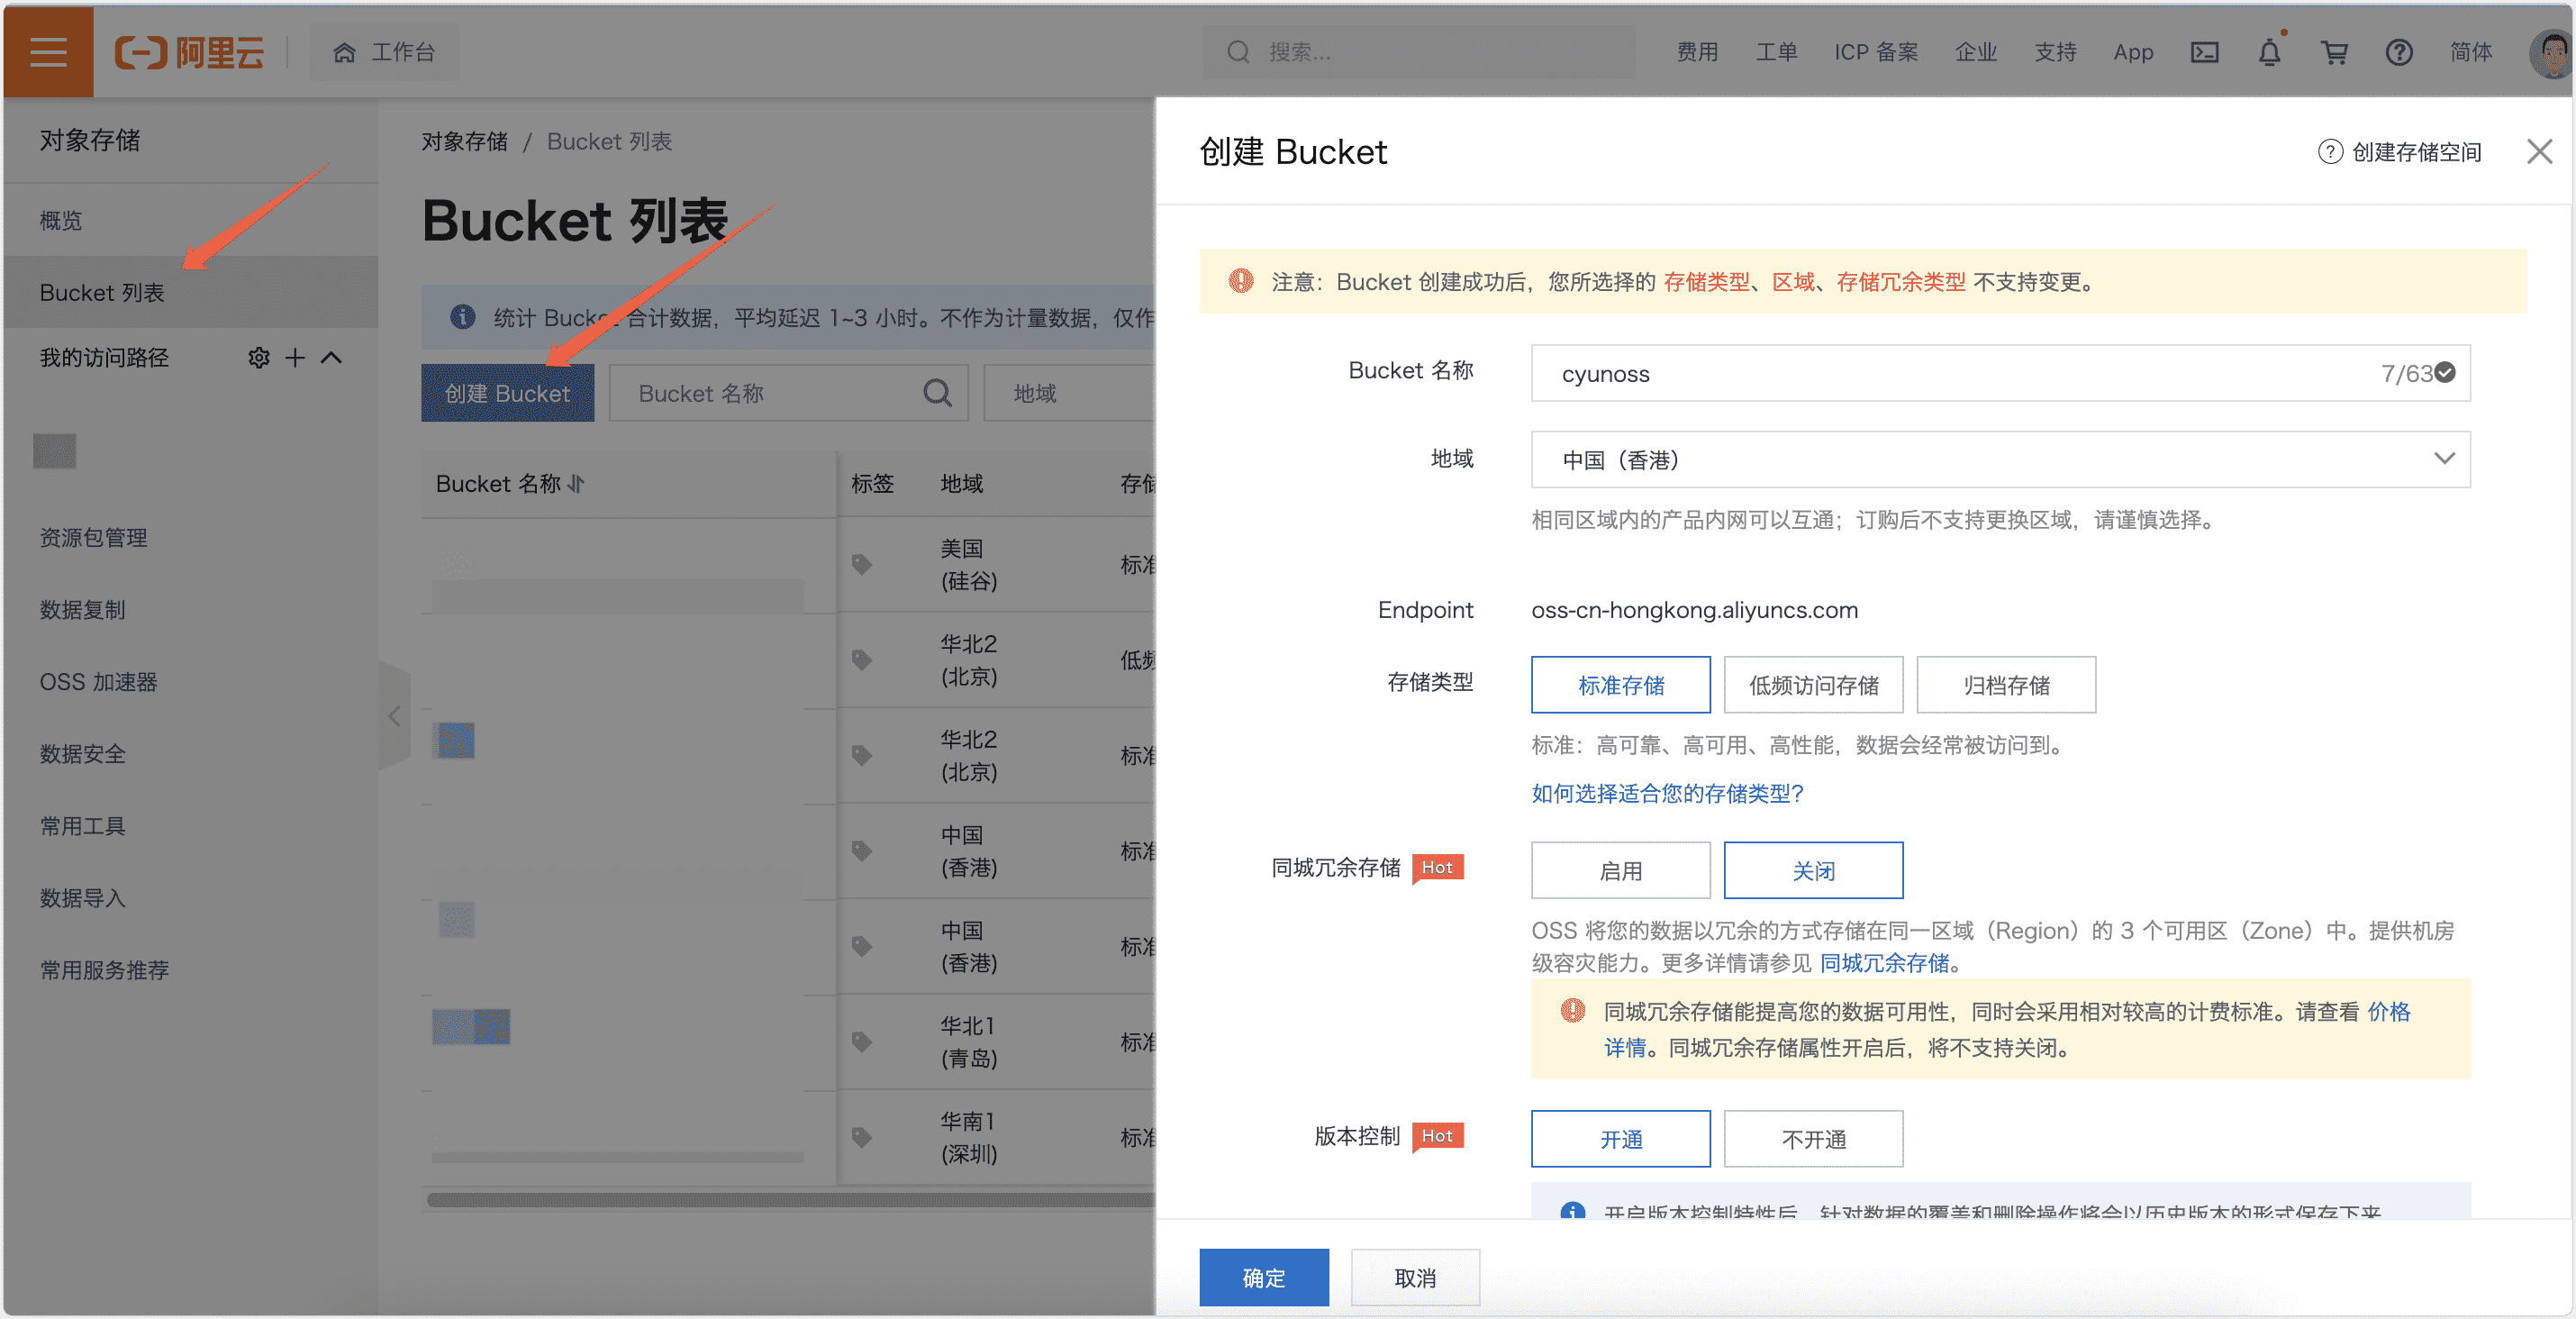The height and width of the screenshot is (1319, 2576).
Task: Select Bucket 列表 in the sidebar
Action: [x=190, y=292]
